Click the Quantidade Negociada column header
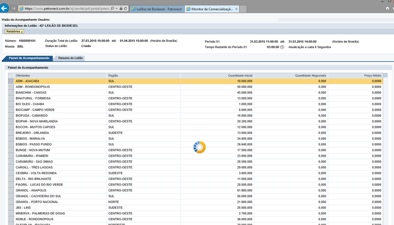The image size is (394, 225). (291, 76)
